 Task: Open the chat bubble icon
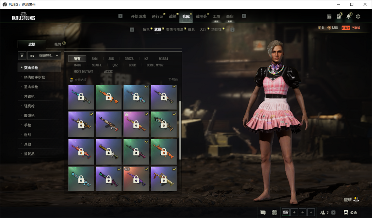263,212
